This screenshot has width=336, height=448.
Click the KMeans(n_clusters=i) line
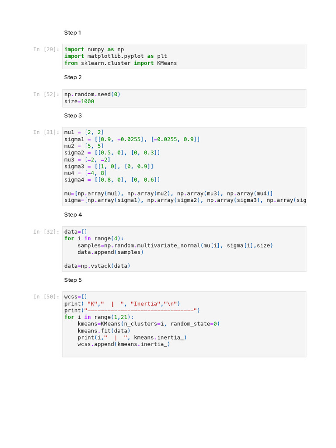(149, 324)
